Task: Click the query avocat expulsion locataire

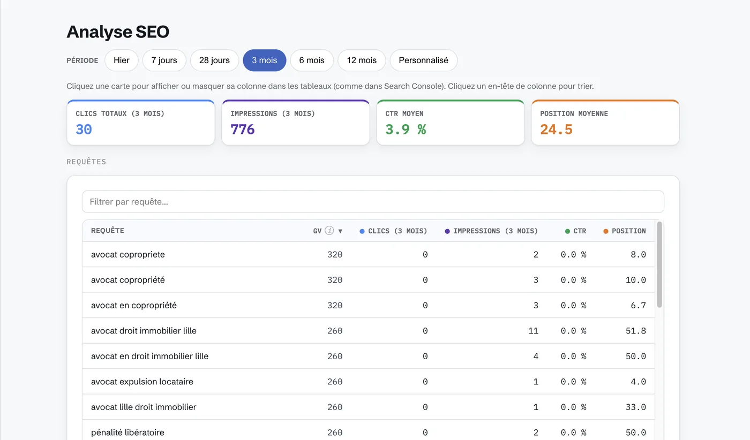Action: [x=142, y=382]
